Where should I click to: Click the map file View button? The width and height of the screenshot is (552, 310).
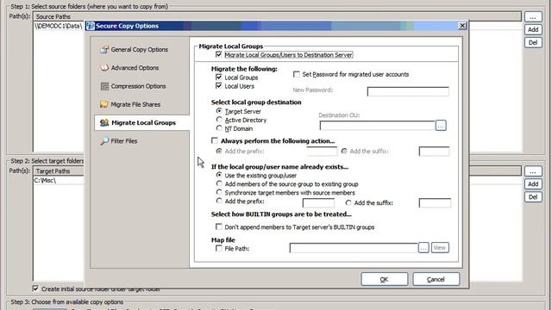coord(440,248)
